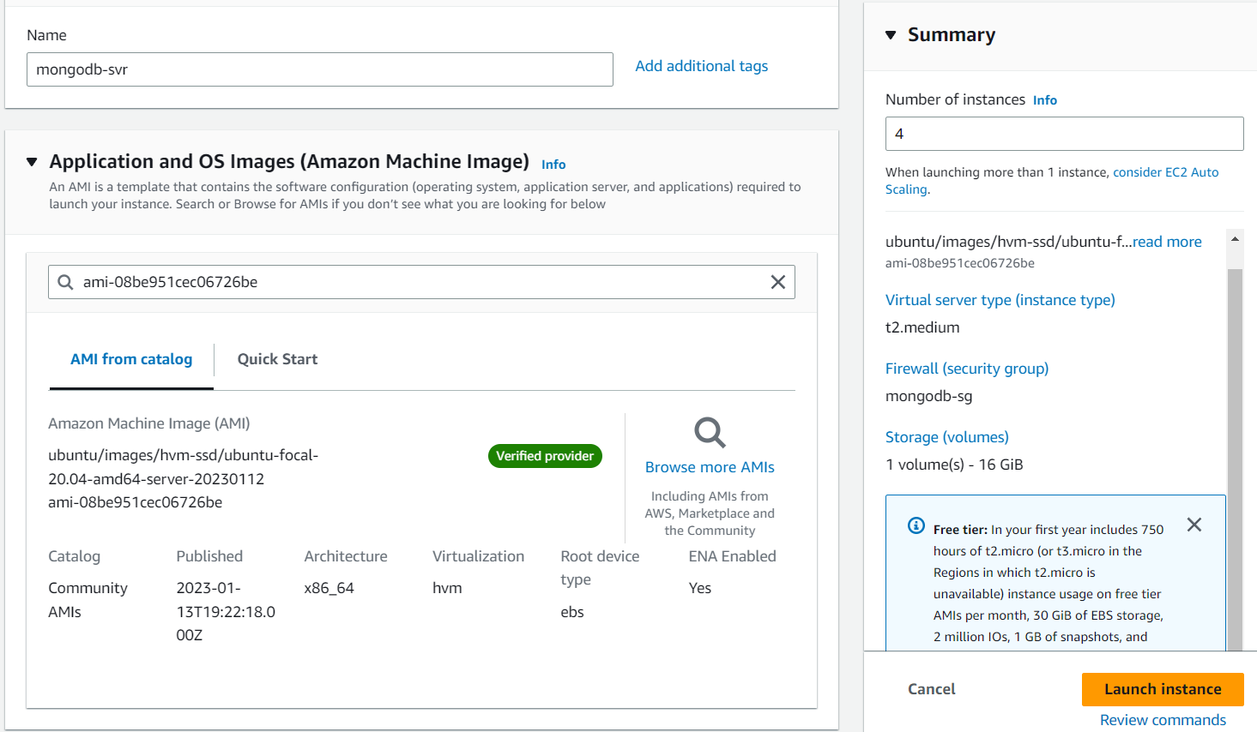Click the Review commands link
This screenshot has height=732, width=1257.
1163,720
